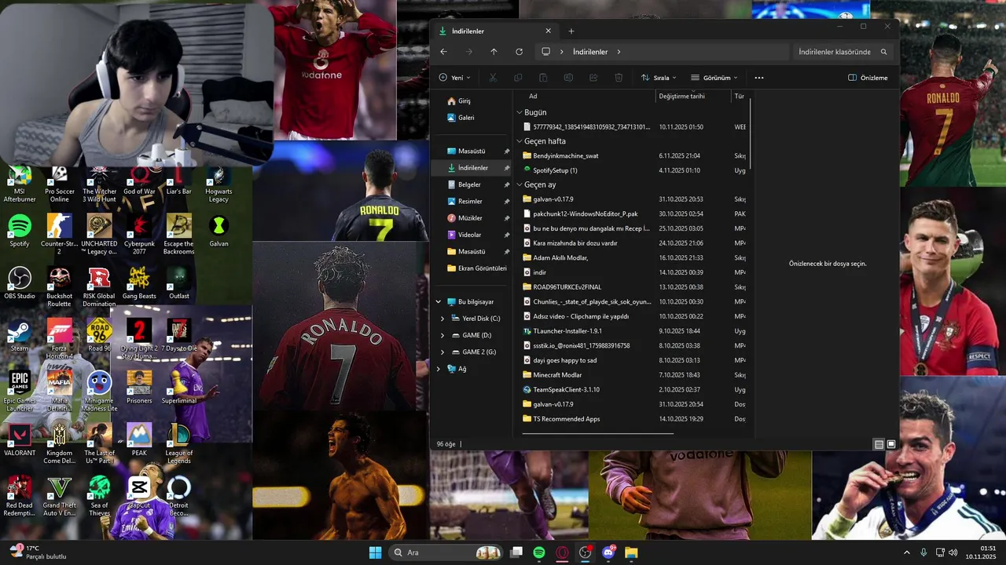The width and height of the screenshot is (1006, 565).
Task: Click the search magnifier in File Explorer
Action: (x=883, y=52)
